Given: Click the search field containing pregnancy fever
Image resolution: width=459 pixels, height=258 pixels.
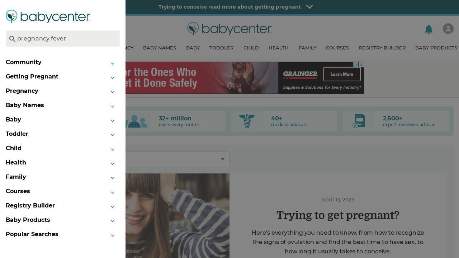Looking at the screenshot, I should coord(63,38).
